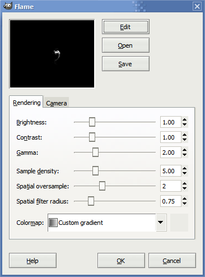The width and height of the screenshot is (205, 277).
Task: Confirm the dialog with OK
Action: [x=121, y=261]
